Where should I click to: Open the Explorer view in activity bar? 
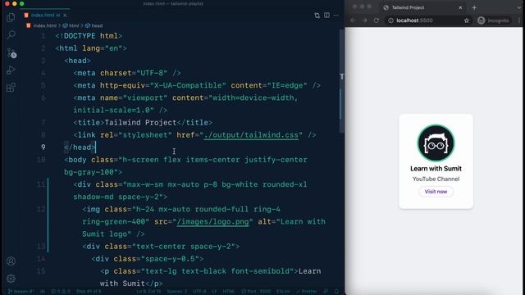11,17
